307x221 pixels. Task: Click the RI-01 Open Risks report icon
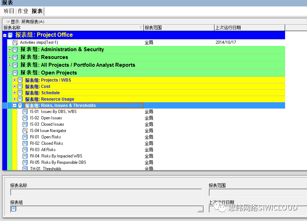(x=25, y=137)
